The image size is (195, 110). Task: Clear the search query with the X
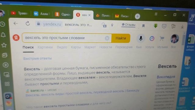tap(107, 38)
